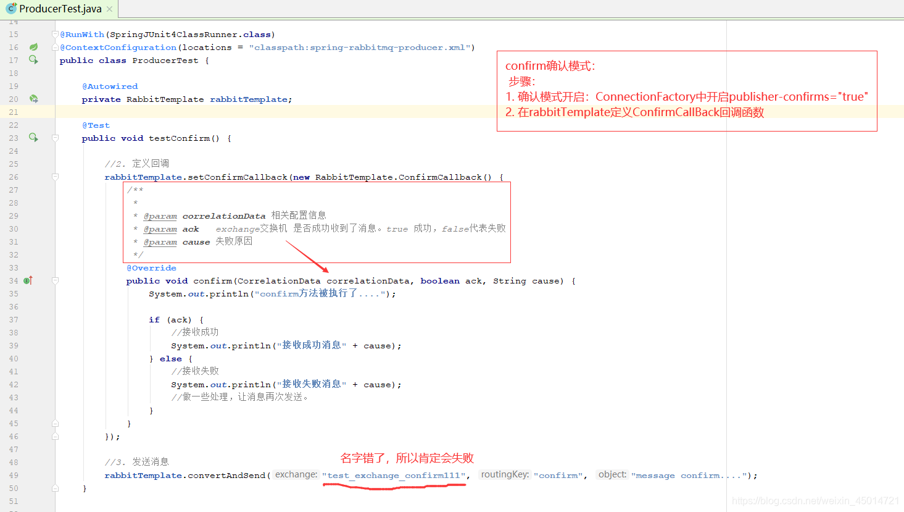Click the autowired bean gutter icon on line 20

click(34, 99)
